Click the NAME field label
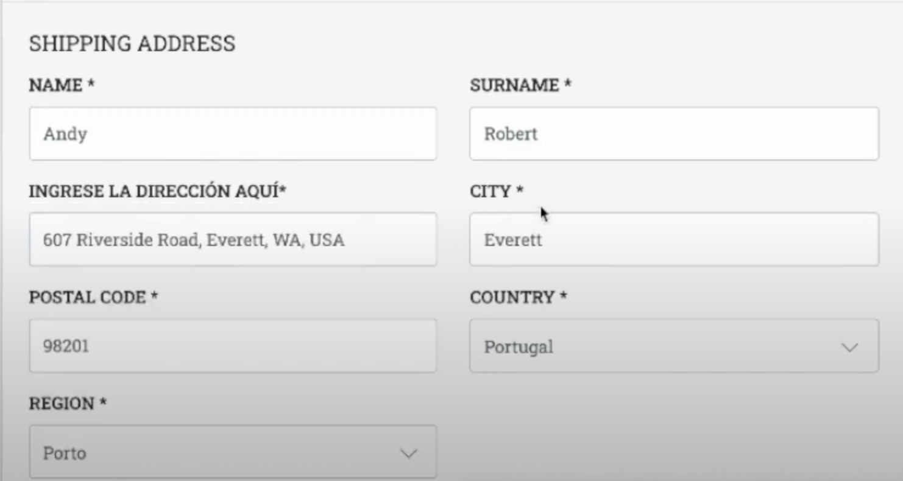This screenshot has width=903, height=481. click(x=62, y=85)
